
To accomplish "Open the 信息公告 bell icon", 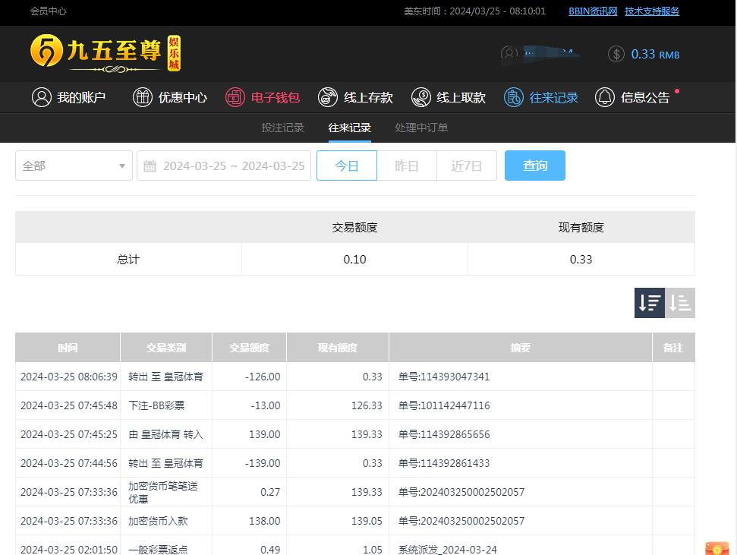I will tap(605, 97).
